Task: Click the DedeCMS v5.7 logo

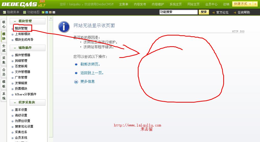Action: [x=23, y=4]
